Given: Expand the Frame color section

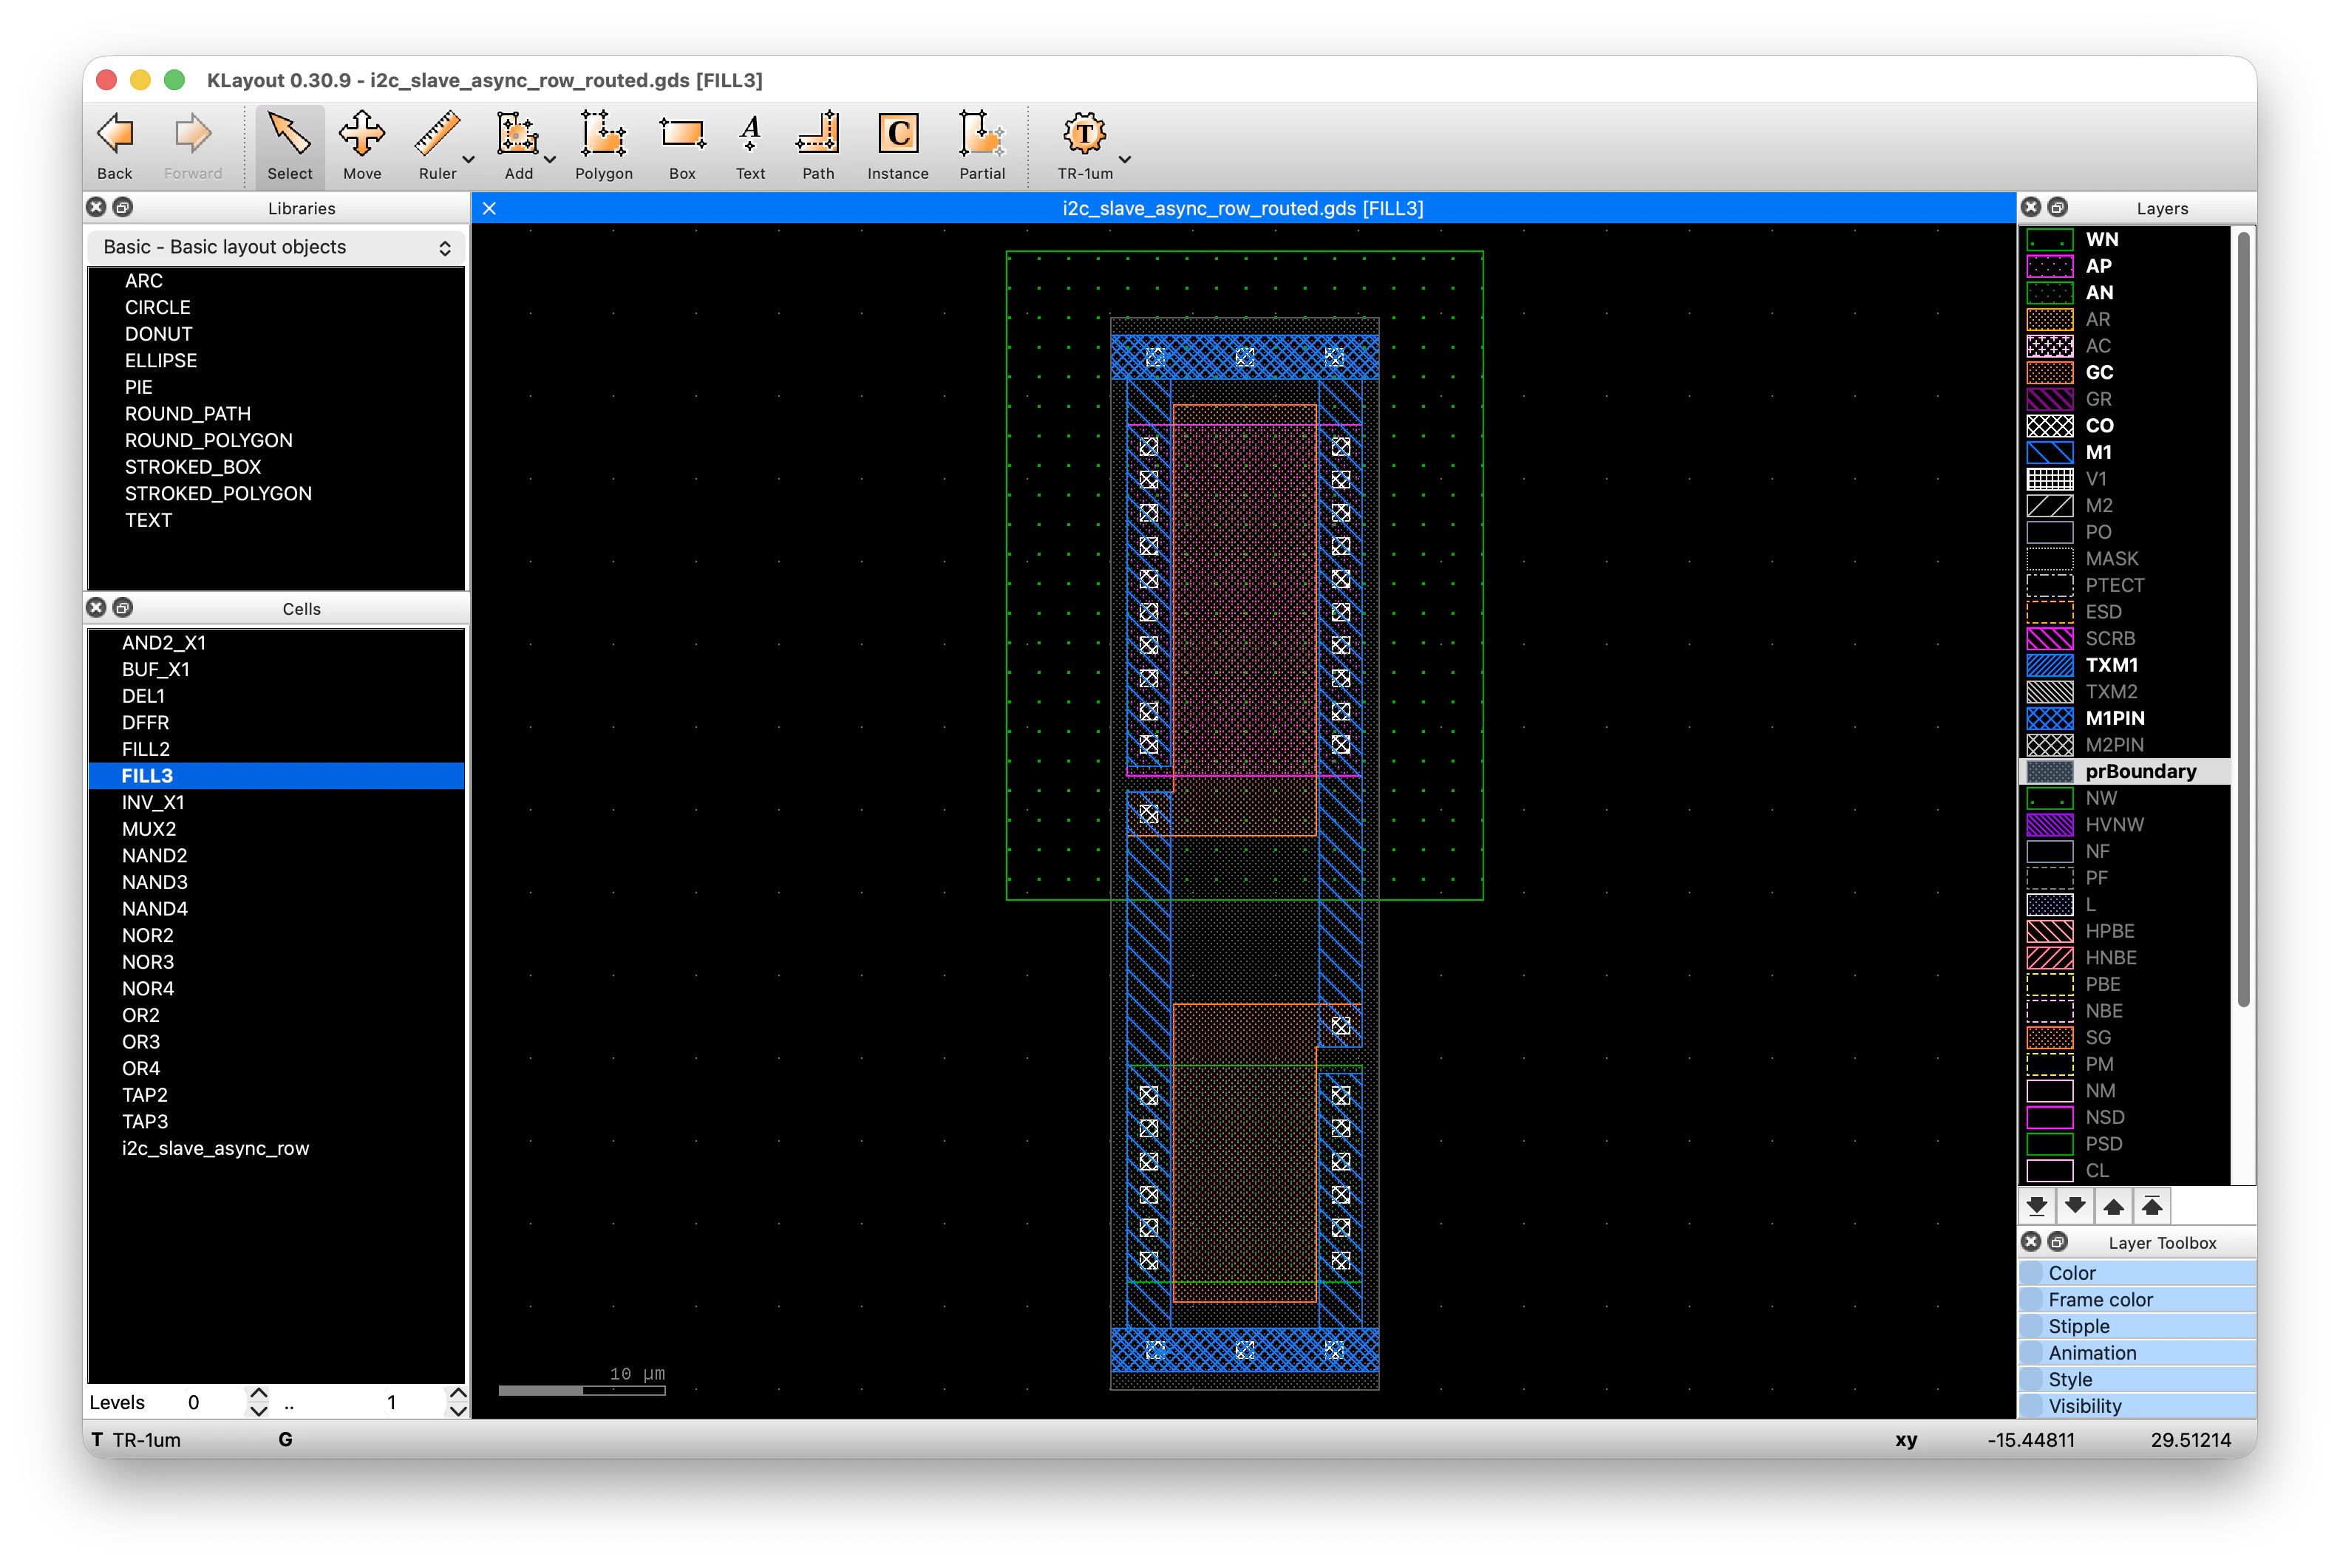Looking at the screenshot, I should 2138,1300.
